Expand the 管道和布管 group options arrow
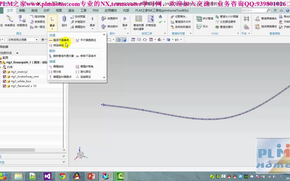290x181 pixels. [191, 33]
